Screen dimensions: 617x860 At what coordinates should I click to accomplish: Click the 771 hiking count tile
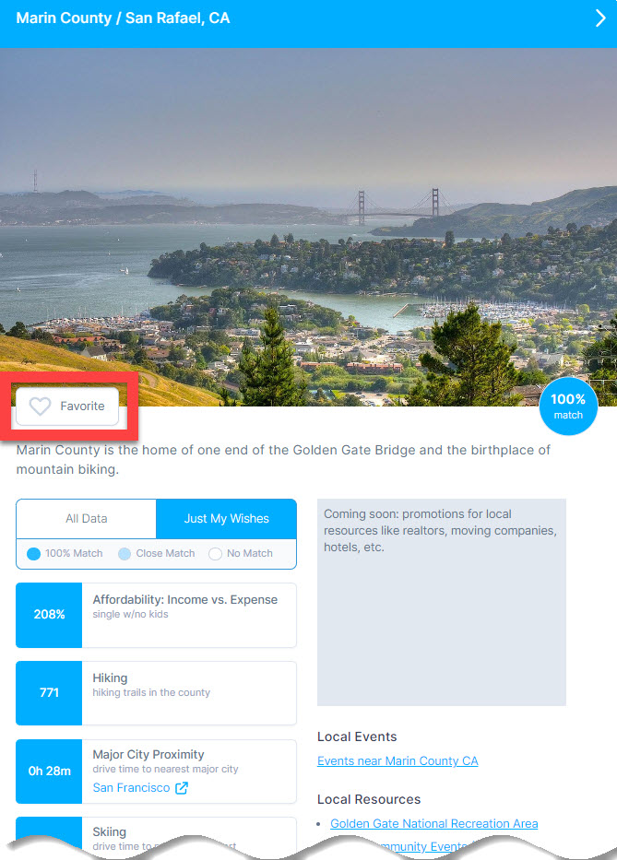(49, 693)
